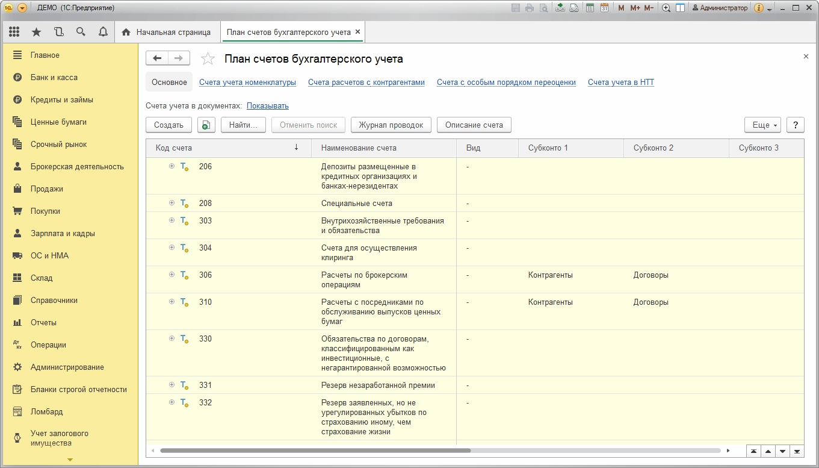Click the Создать button
This screenshot has height=468, width=819.
click(168, 125)
